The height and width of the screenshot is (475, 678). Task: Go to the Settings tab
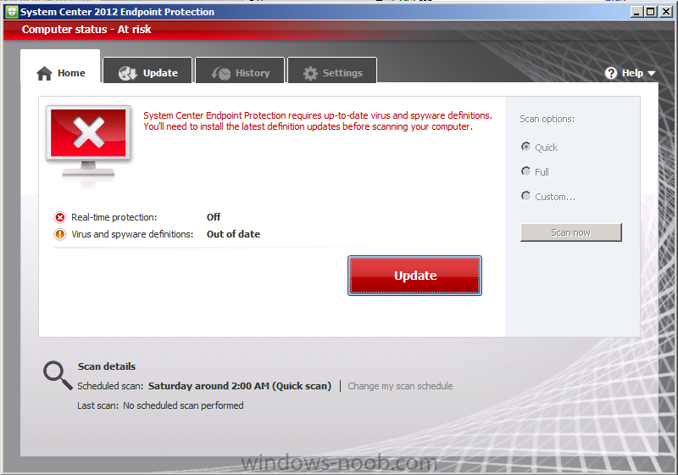[332, 70]
